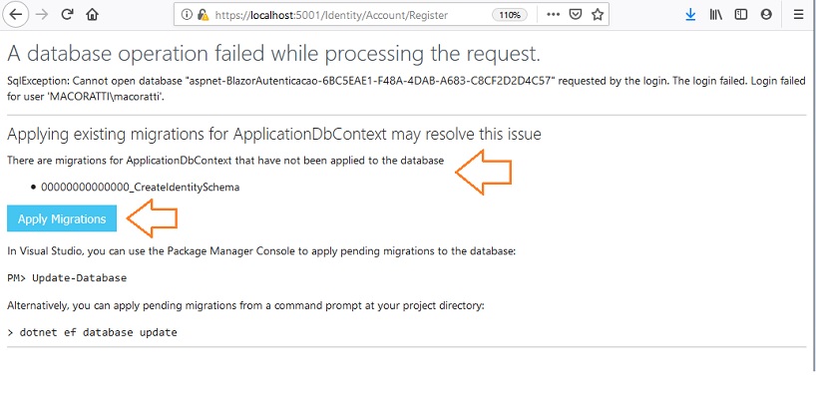The height and width of the screenshot is (410, 816).
Task: Click the PM> Update-Database command text
Action: [67, 278]
